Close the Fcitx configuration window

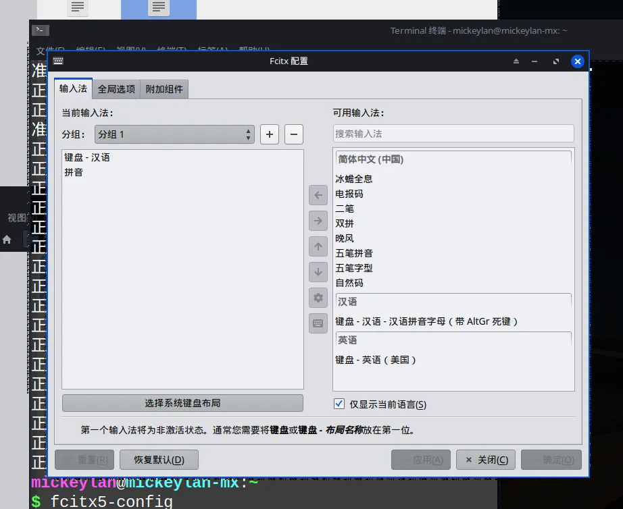(x=577, y=61)
